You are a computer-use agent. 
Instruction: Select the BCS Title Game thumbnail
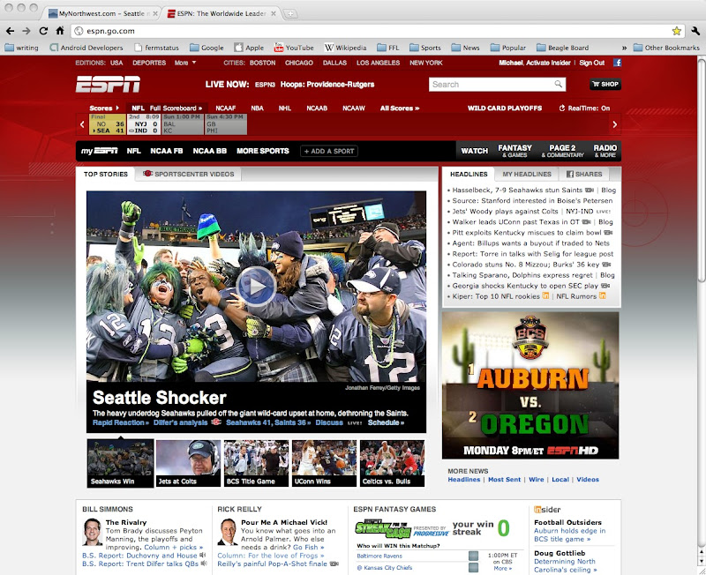pos(256,463)
